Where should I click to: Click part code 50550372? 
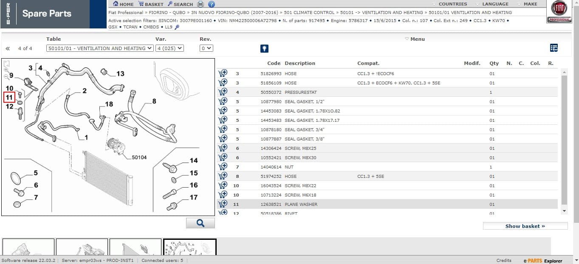(x=271, y=92)
